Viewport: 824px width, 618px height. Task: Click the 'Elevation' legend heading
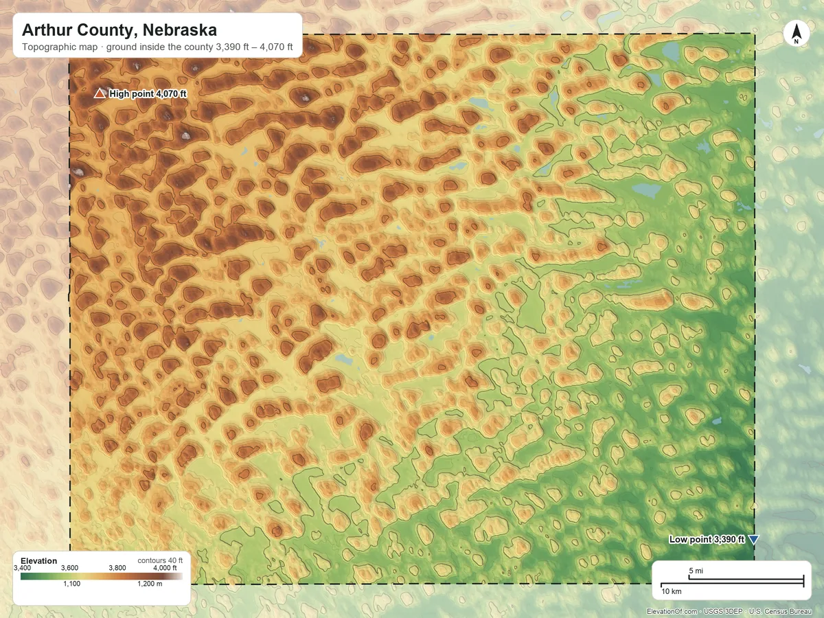click(39, 561)
